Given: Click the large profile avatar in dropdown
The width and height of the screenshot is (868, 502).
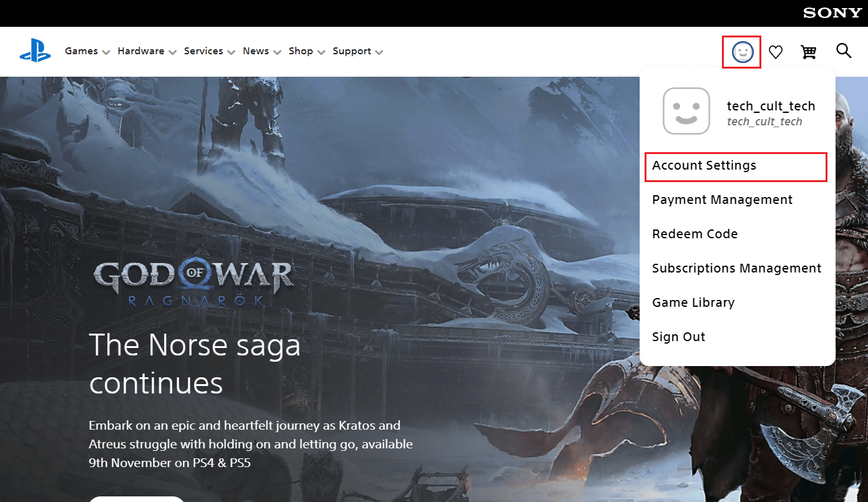Looking at the screenshot, I should coord(686,111).
